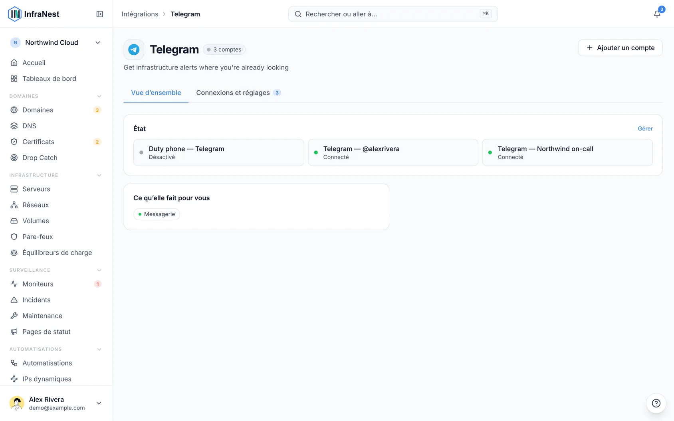Click the Gérer link

(x=645, y=128)
